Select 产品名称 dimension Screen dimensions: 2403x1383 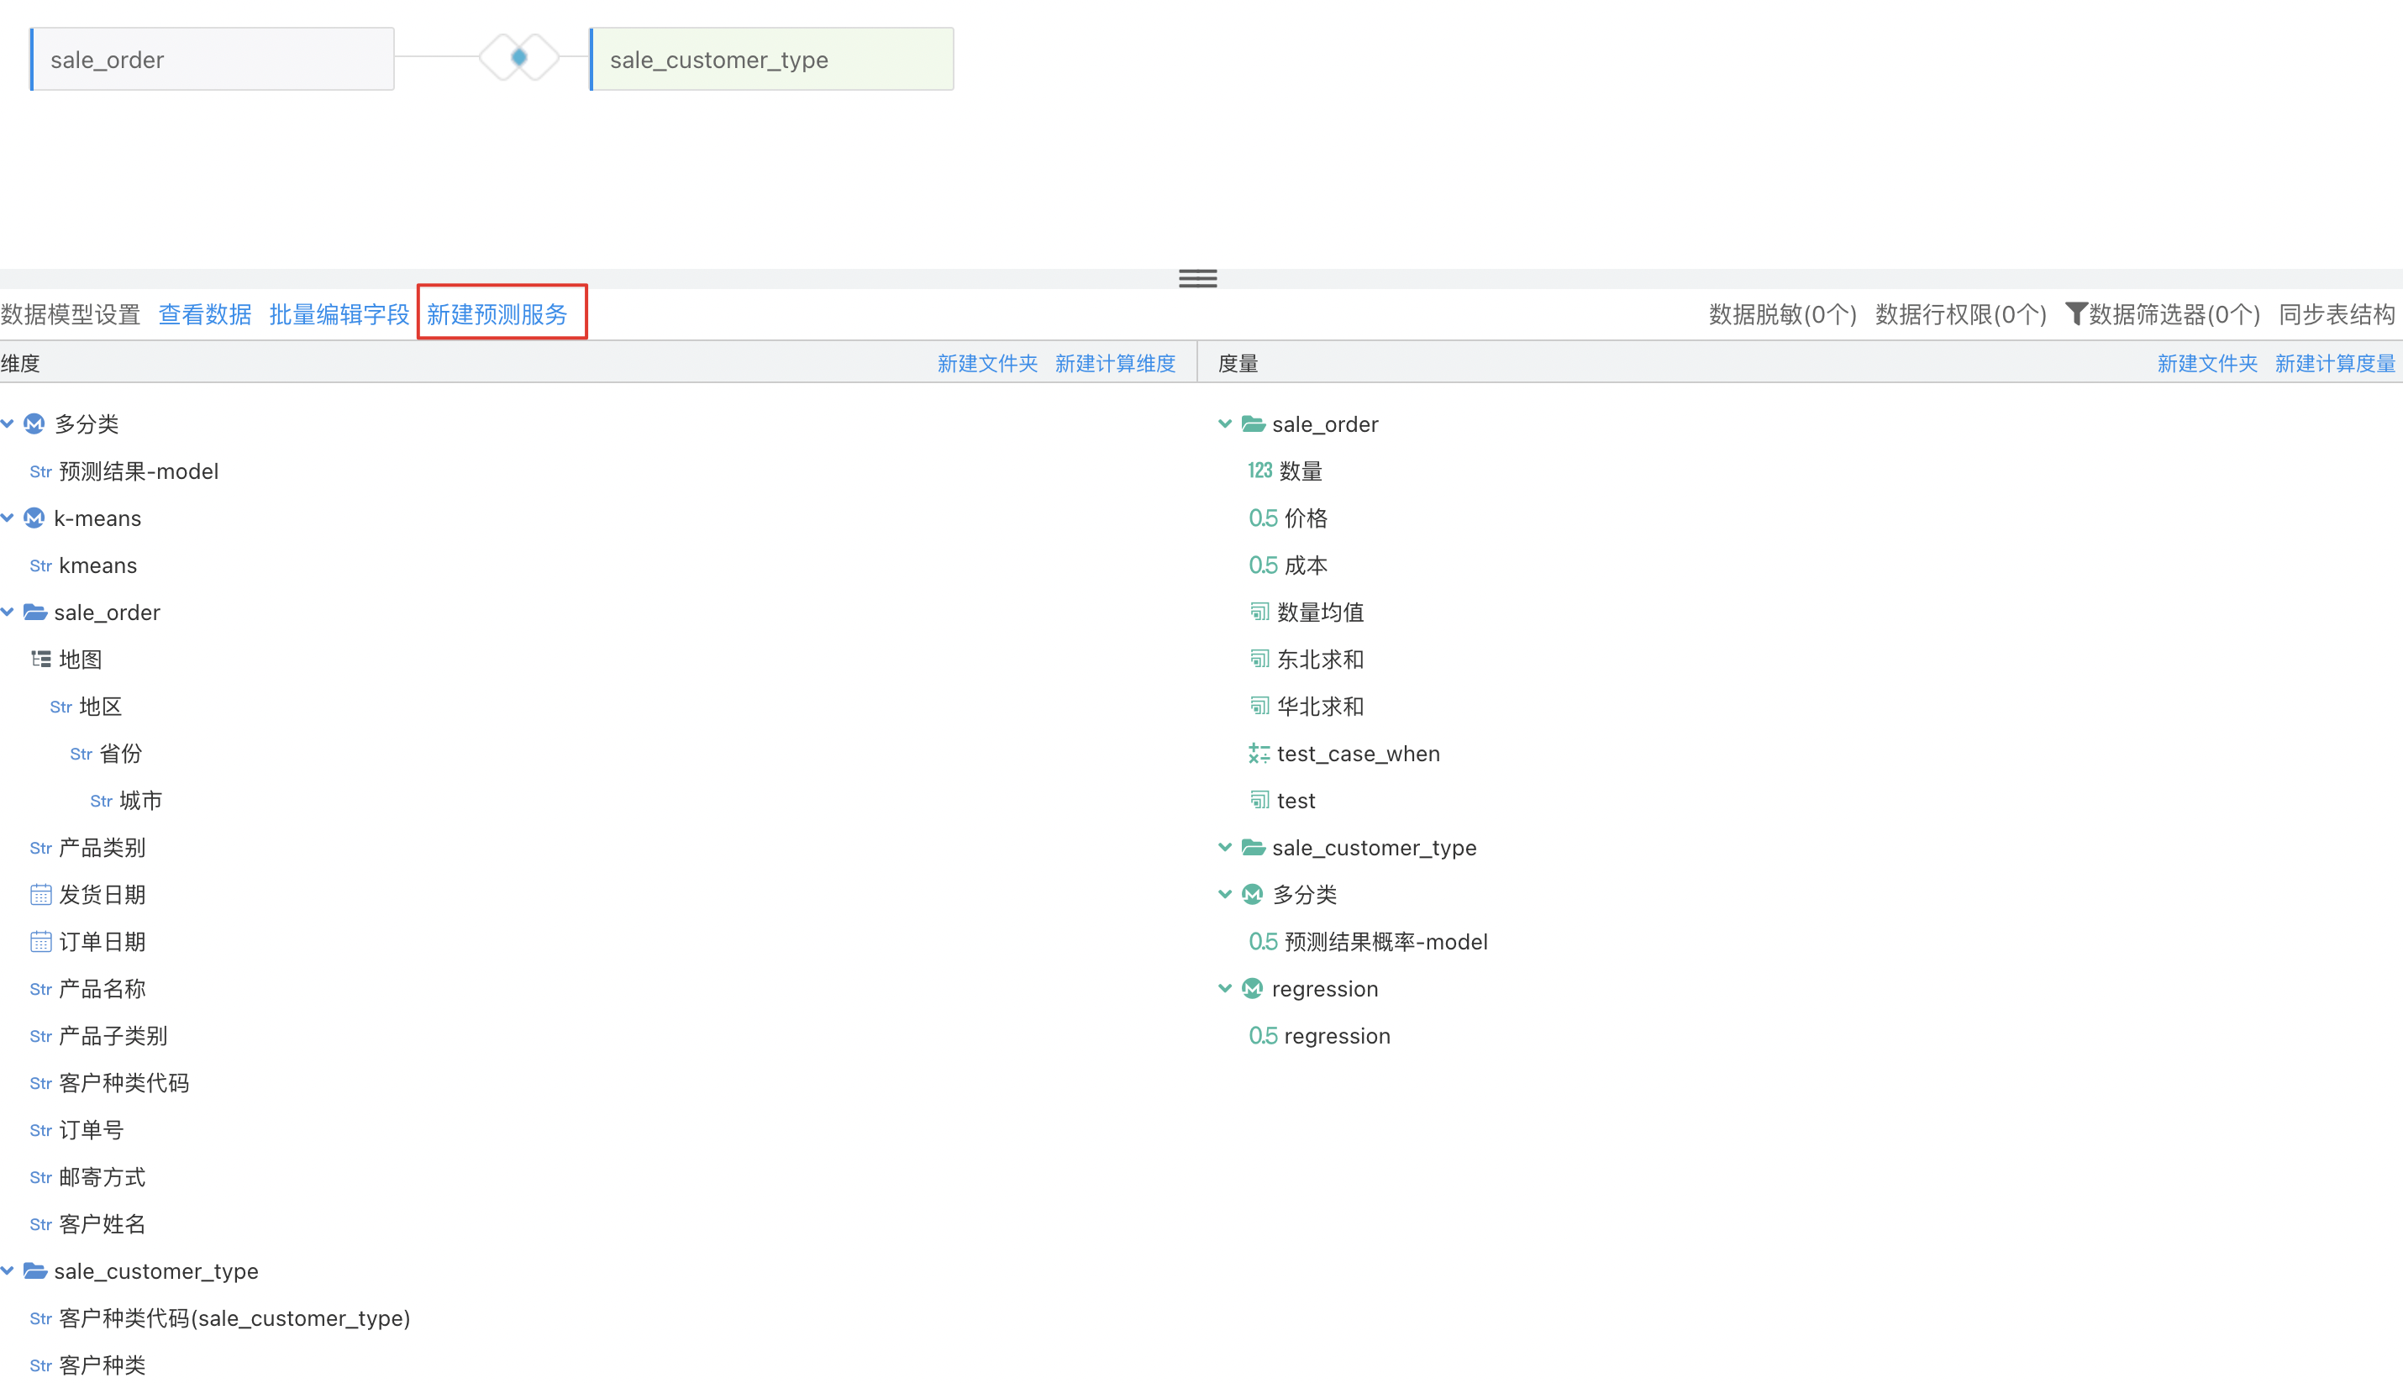point(103,989)
